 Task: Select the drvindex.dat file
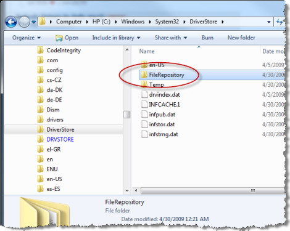[x=160, y=95]
